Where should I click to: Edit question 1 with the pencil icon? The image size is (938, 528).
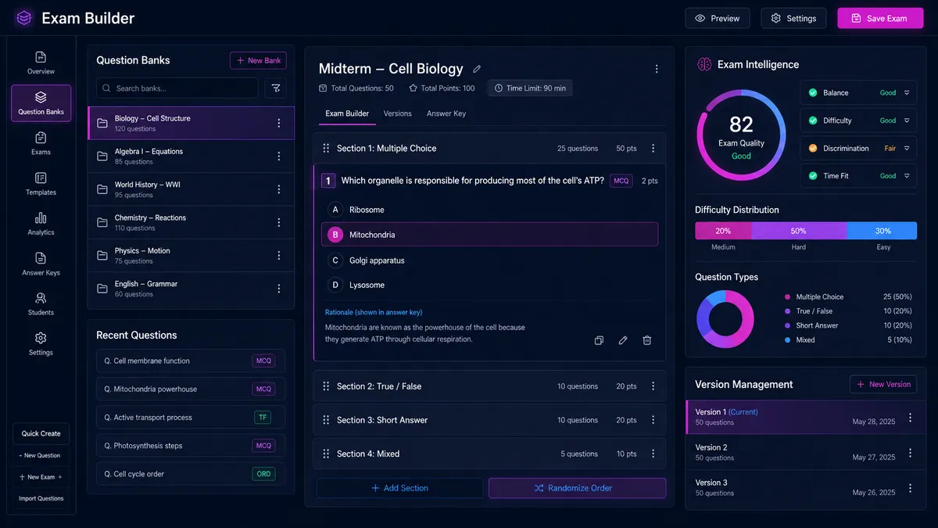click(623, 340)
